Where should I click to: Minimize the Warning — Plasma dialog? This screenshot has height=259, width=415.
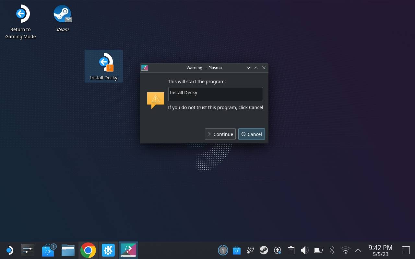[x=248, y=68]
